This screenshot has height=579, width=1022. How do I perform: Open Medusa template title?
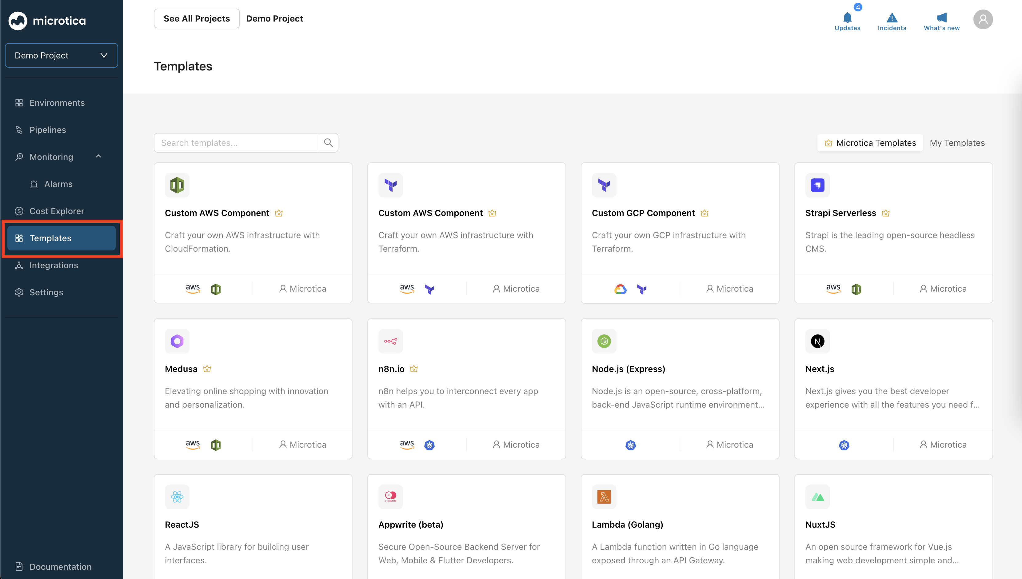point(181,369)
